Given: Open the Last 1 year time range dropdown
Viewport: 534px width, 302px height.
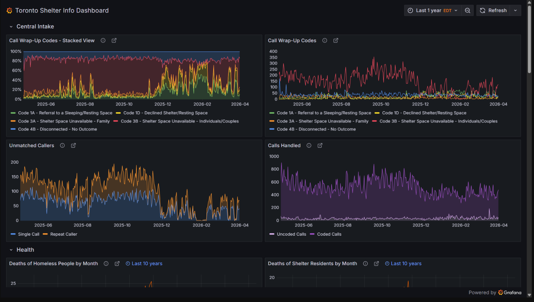Looking at the screenshot, I should point(433,10).
